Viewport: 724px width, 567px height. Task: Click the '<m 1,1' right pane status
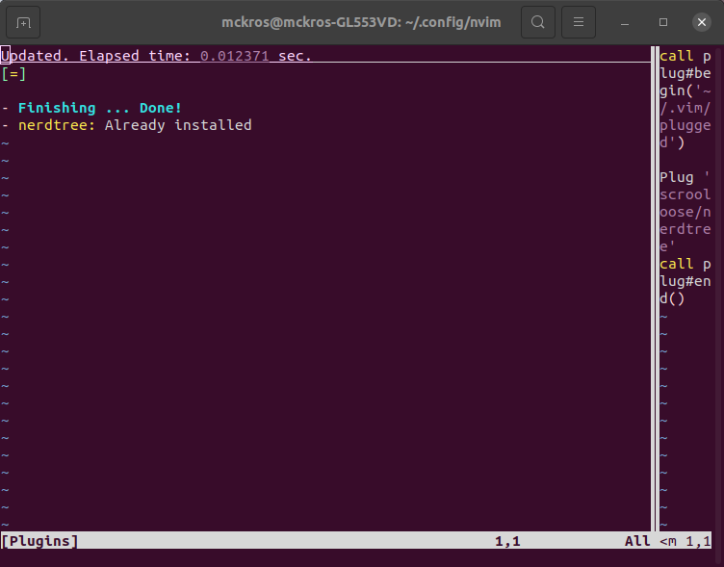coord(685,541)
